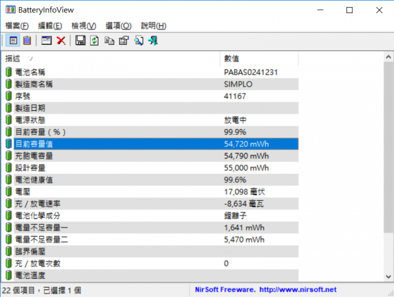Open the properties window toolbar icon
This screenshot has height=297, width=394.
(47, 40)
